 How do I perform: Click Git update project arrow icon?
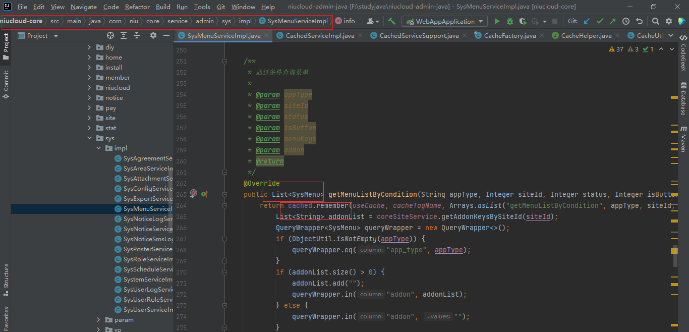[x=587, y=21]
